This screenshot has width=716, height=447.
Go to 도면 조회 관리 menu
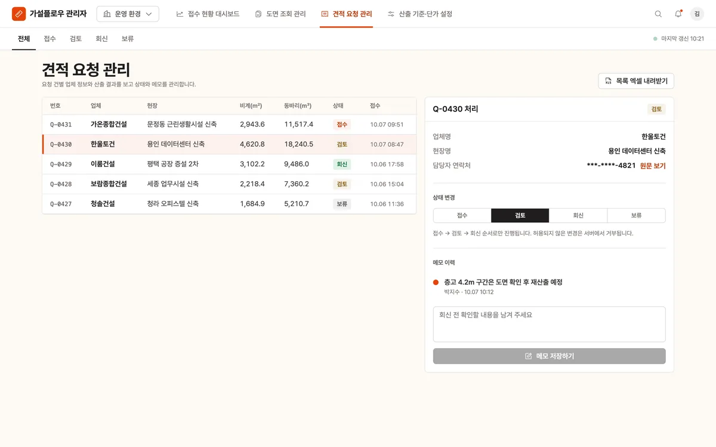coord(280,14)
